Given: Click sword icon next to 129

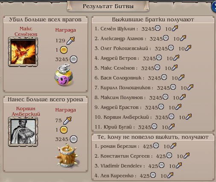Looking at the screenshot, I should [71, 41].
